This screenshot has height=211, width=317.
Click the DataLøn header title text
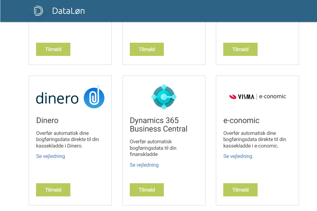pyautogui.click(x=68, y=11)
